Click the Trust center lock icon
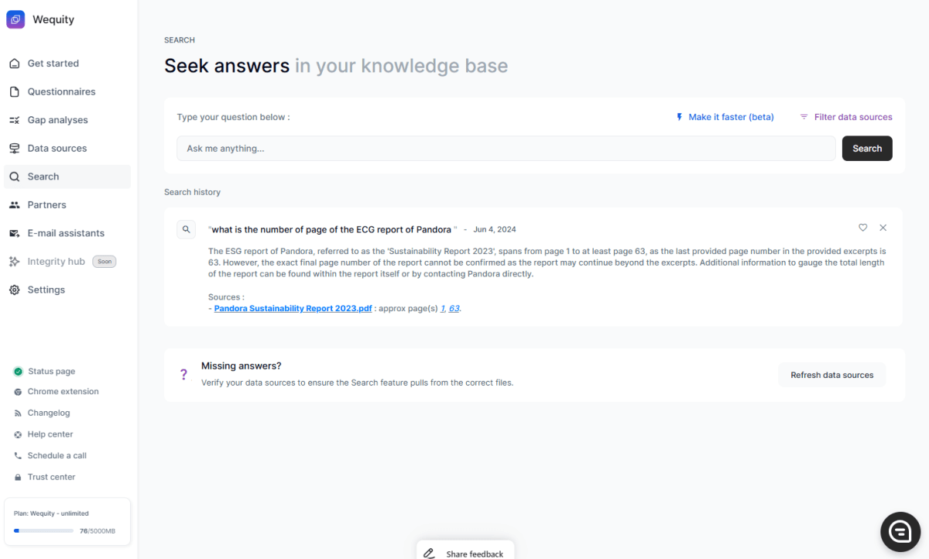Screen dimensions: 929x559 pos(18,477)
